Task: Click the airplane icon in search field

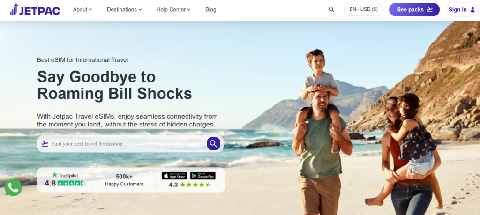Action: (45, 143)
